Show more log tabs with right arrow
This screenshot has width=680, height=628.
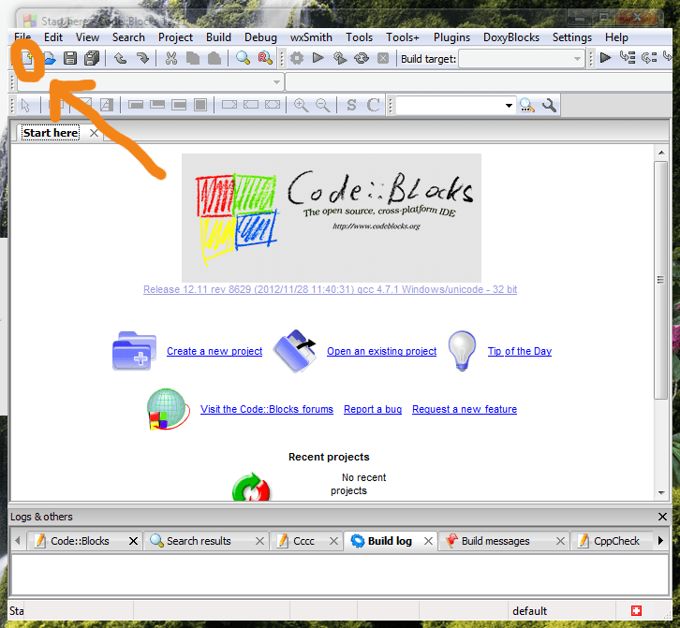pyautogui.click(x=660, y=540)
